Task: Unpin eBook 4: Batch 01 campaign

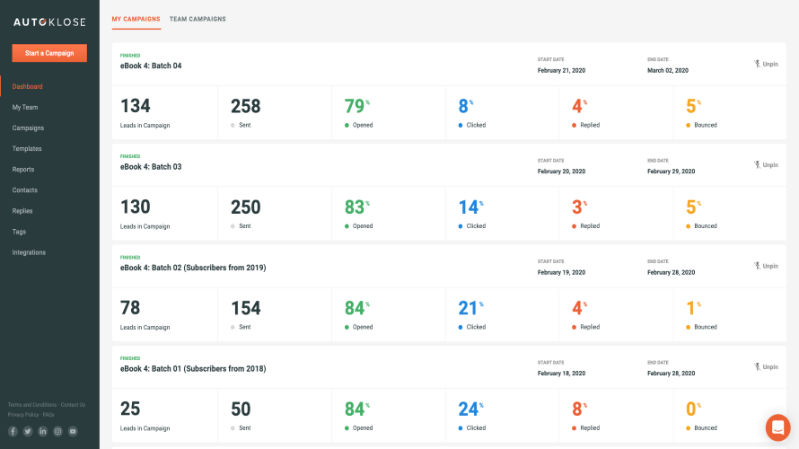Action: tap(769, 367)
